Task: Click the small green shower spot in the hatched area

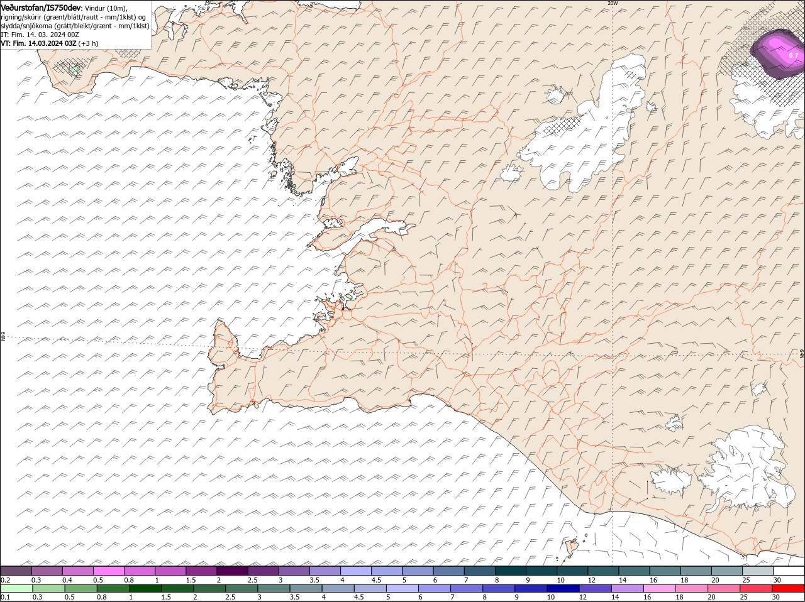Action: coord(75,69)
